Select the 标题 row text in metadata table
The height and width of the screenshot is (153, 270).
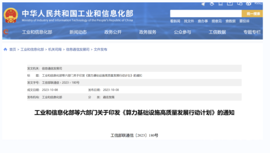pyautogui.click(x=92, y=76)
